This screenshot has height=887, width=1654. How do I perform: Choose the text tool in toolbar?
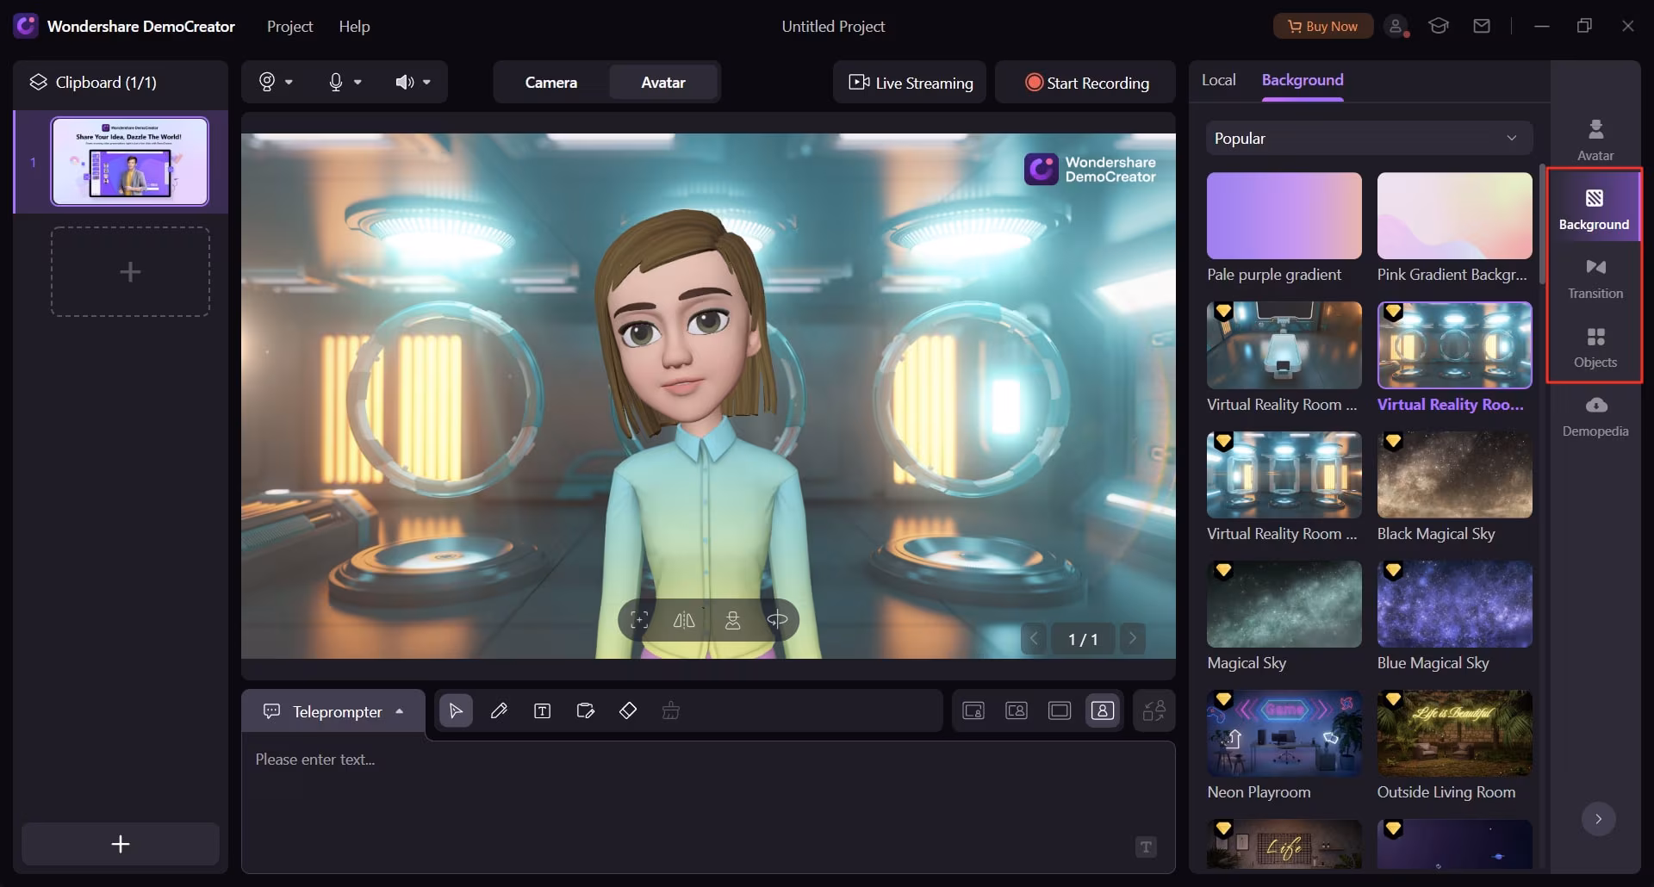coord(542,711)
